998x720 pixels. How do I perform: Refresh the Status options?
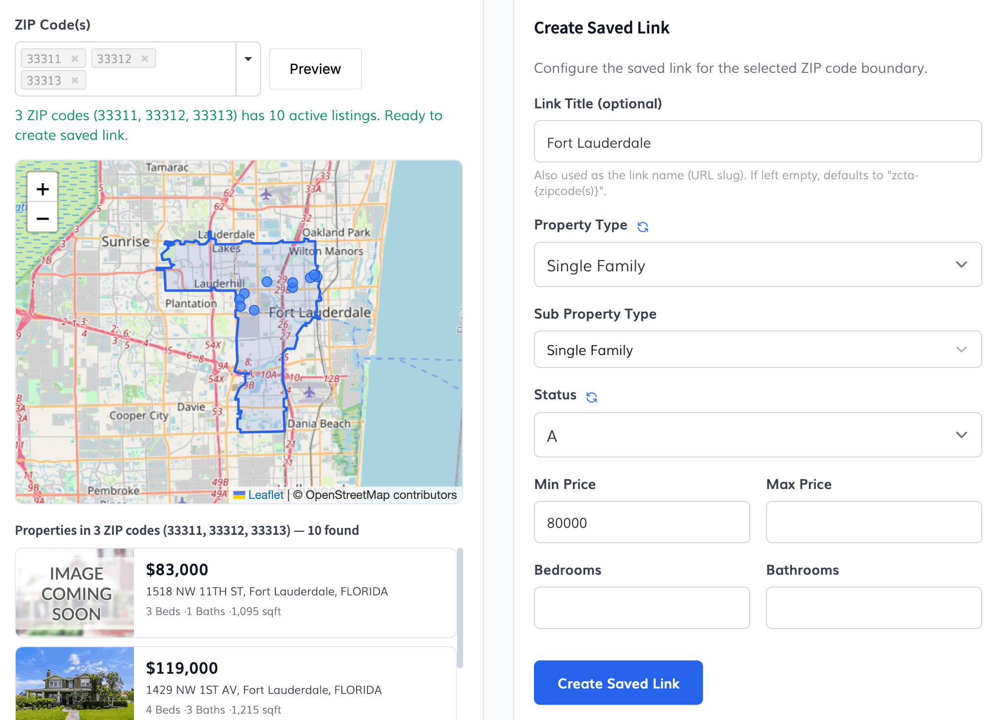[x=592, y=397]
